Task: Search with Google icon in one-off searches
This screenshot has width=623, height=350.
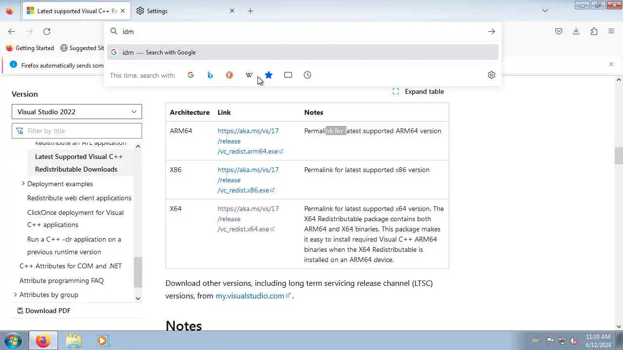Action: [191, 75]
